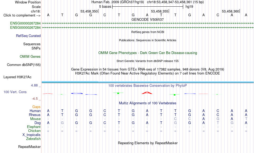The image size is (254, 153).
Task: Open the lower ENSG00000267284 gene label
Action: click(x=25, y=28)
